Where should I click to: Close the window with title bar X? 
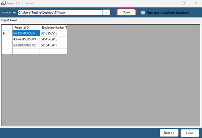(195, 3)
